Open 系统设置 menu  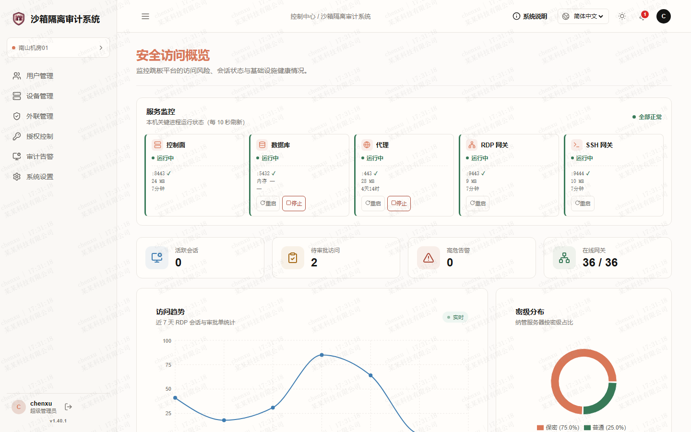[58, 177]
